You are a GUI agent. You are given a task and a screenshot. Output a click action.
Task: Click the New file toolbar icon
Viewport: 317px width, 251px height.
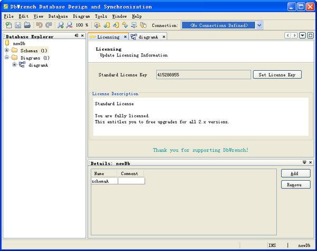point(8,25)
